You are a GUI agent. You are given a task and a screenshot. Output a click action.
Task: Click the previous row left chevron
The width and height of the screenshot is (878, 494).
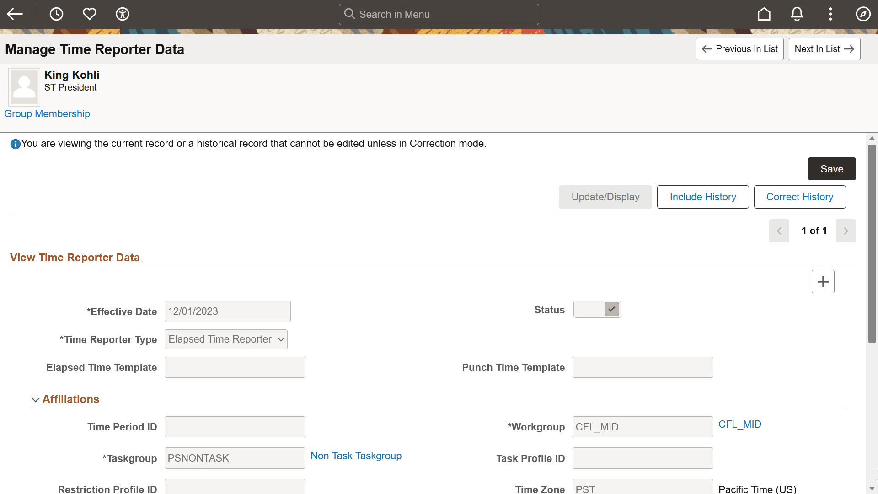pyautogui.click(x=779, y=231)
